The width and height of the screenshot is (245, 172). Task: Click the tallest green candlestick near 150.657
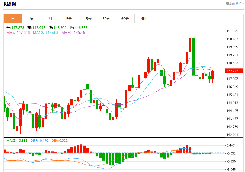click(193, 57)
